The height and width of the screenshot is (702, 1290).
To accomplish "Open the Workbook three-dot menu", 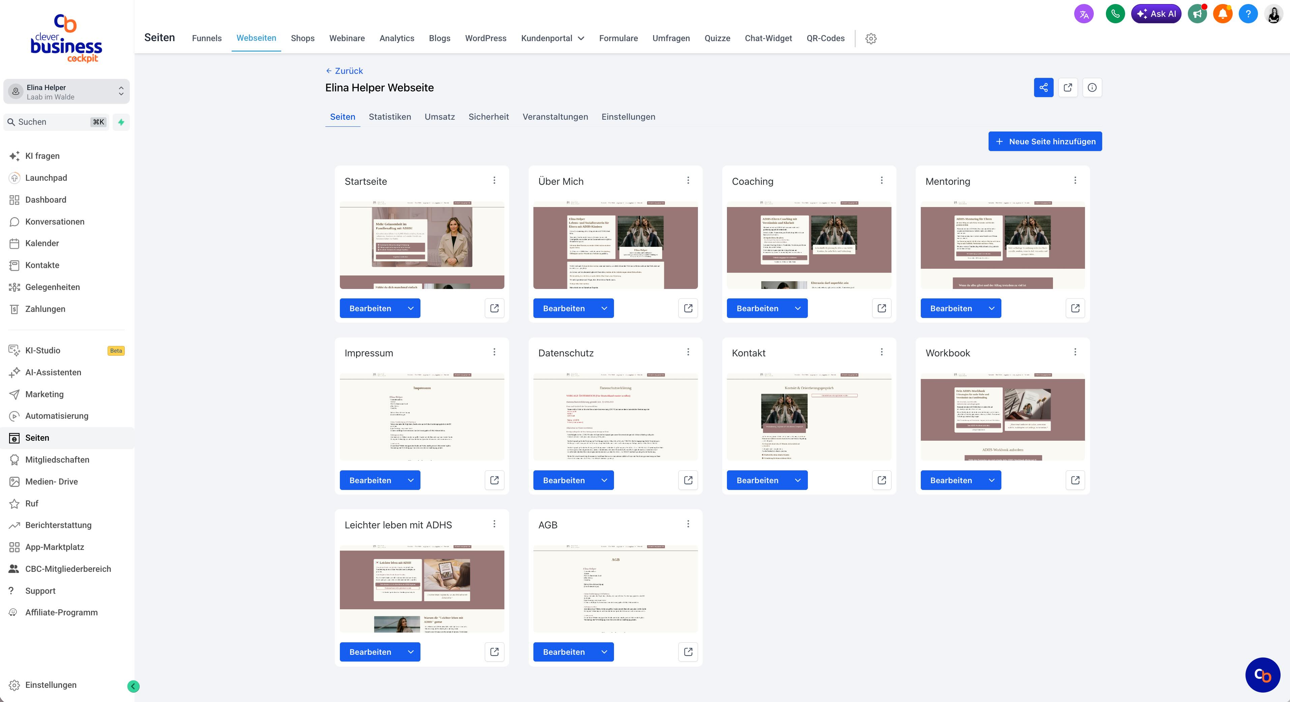I will (x=1075, y=352).
